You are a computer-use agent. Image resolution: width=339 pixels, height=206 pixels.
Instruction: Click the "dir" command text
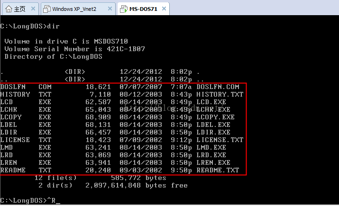click(x=54, y=26)
